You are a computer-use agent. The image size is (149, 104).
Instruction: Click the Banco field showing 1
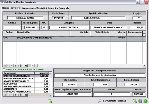pyautogui.click(x=112, y=94)
